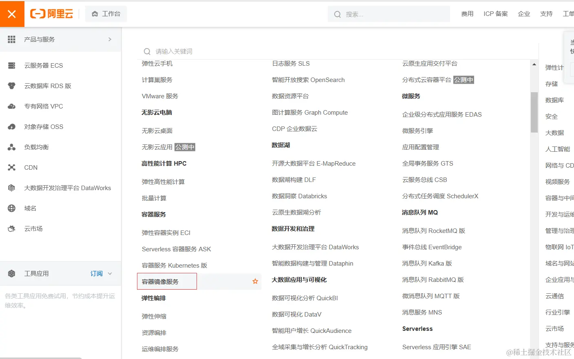Screen dimensions: 574x359
Task: Open Serverless 容器服务 ASK
Action: click(177, 249)
